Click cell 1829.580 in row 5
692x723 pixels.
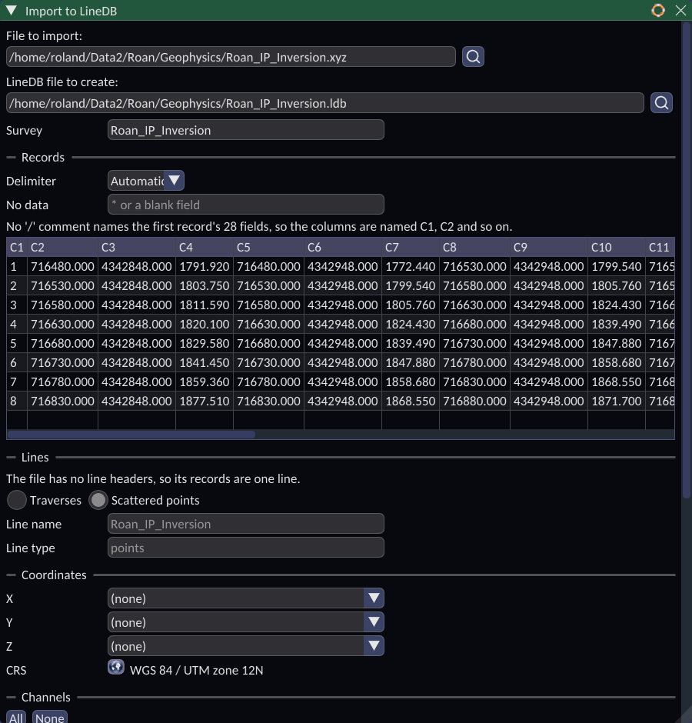205,344
